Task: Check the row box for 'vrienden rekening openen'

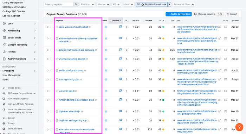Action: click(x=51, y=59)
